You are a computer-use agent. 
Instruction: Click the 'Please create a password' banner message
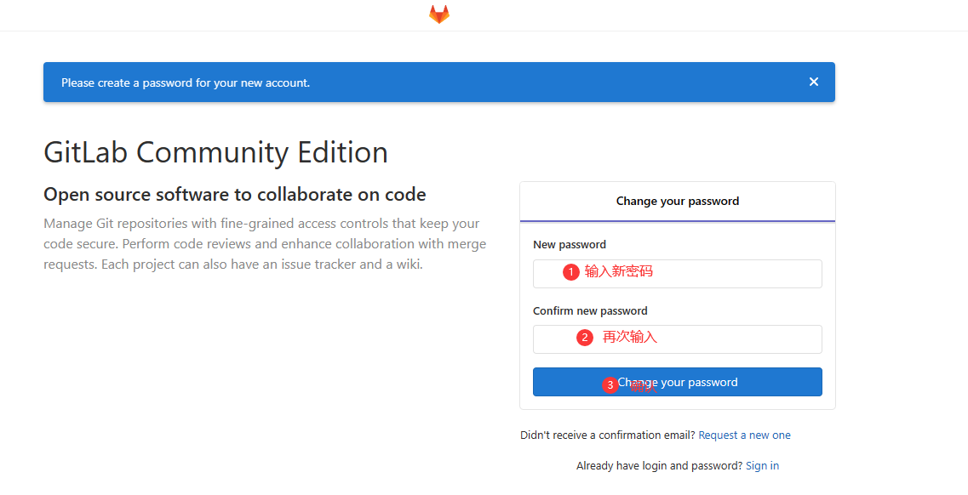186,82
